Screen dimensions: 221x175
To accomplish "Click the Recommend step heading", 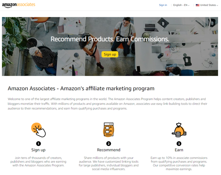I will 108,150.
